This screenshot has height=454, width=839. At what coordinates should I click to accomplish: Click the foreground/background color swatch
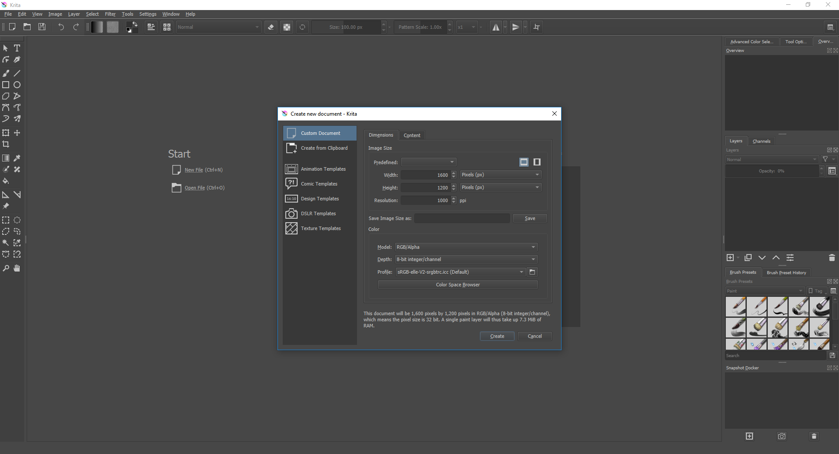click(132, 27)
